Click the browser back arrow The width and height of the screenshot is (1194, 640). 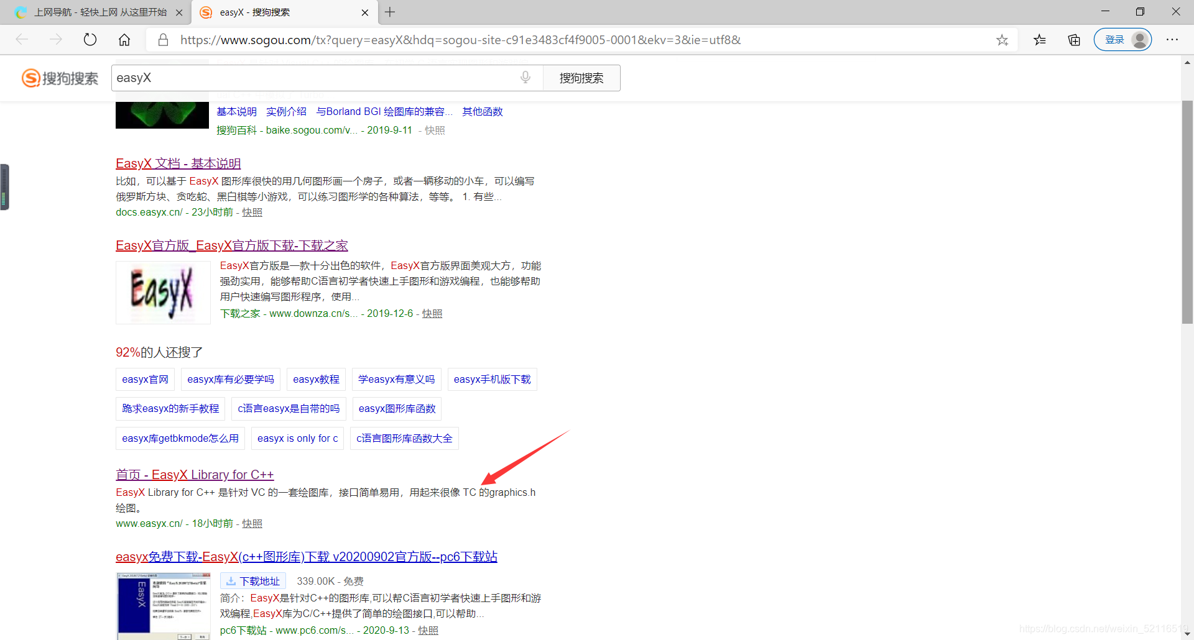[22, 40]
